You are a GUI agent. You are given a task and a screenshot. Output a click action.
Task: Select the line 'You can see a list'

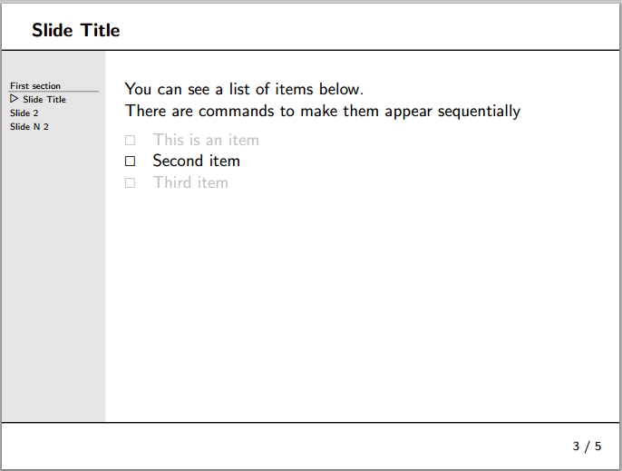(244, 89)
